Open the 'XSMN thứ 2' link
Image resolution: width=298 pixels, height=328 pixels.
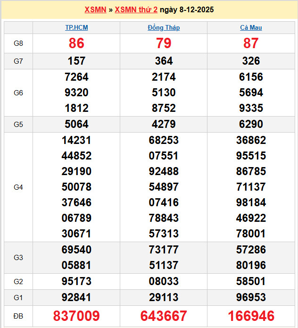tap(136, 9)
